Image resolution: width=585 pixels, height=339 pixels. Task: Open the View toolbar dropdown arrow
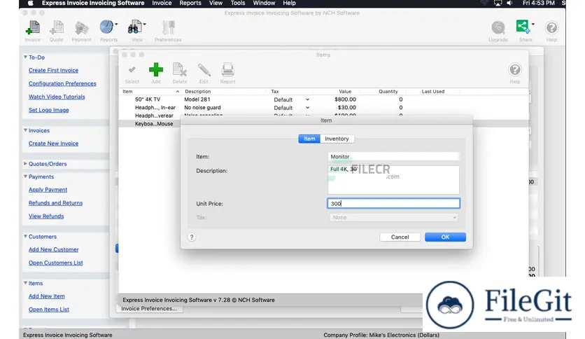(144, 25)
